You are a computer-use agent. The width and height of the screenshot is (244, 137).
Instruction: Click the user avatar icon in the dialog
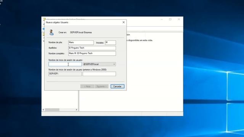pos(51,32)
